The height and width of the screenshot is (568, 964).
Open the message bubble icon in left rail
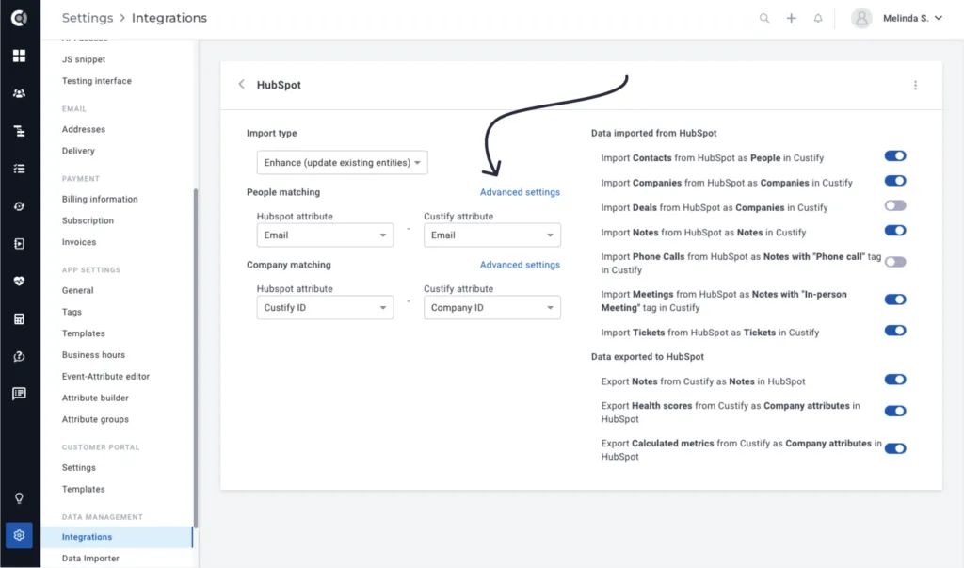pos(19,394)
